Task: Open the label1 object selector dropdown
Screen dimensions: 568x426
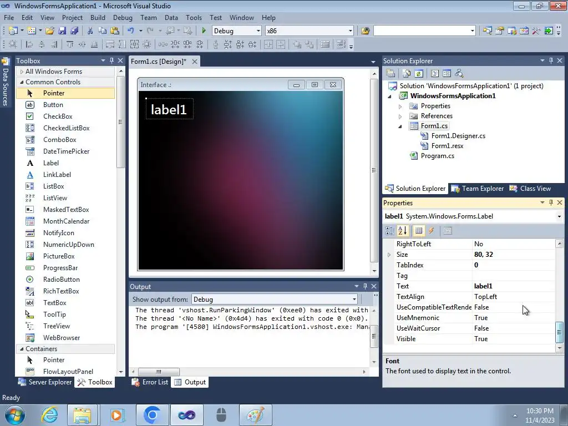Action: tap(559, 216)
